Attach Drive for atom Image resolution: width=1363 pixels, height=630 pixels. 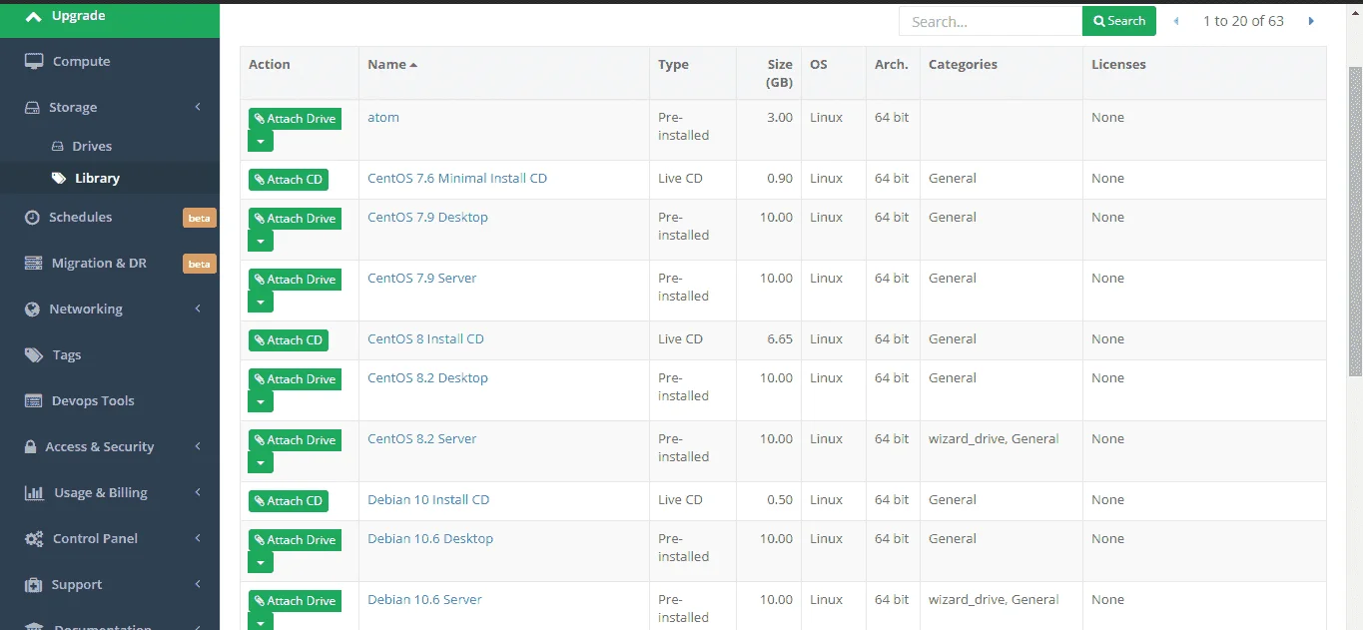point(295,119)
